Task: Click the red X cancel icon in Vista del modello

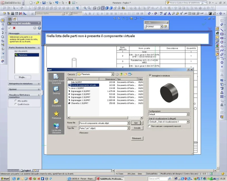Action: [14, 28]
